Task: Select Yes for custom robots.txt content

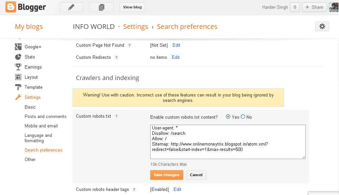Action: 228,117
